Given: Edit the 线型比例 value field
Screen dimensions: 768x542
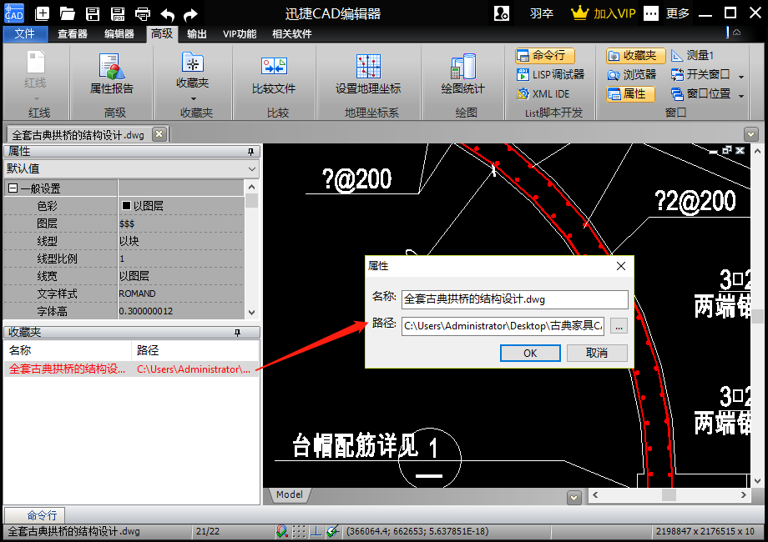Looking at the screenshot, I should 181,258.
